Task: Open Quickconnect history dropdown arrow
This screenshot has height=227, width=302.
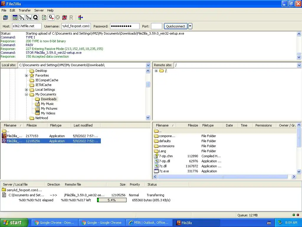Action: (190, 26)
